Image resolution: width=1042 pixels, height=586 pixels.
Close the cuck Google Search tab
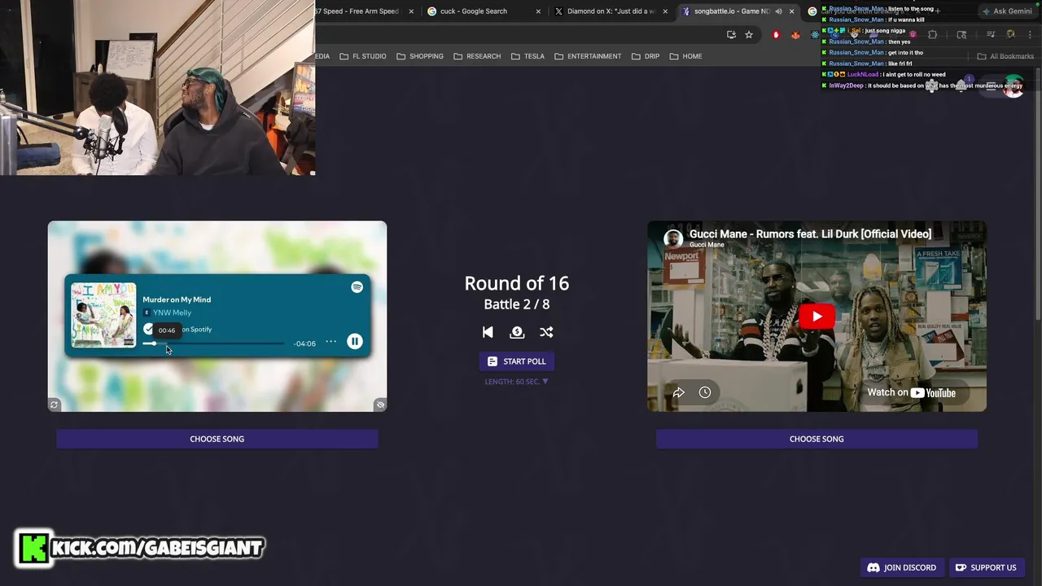(x=538, y=11)
